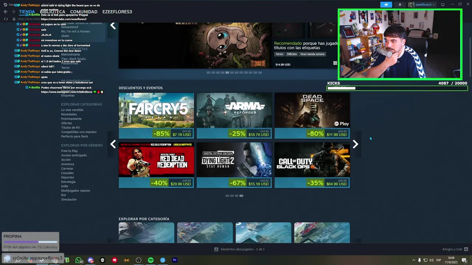Click the Terror tag on the featured game
The width and height of the screenshot is (472, 265).
pyautogui.click(x=280, y=54)
